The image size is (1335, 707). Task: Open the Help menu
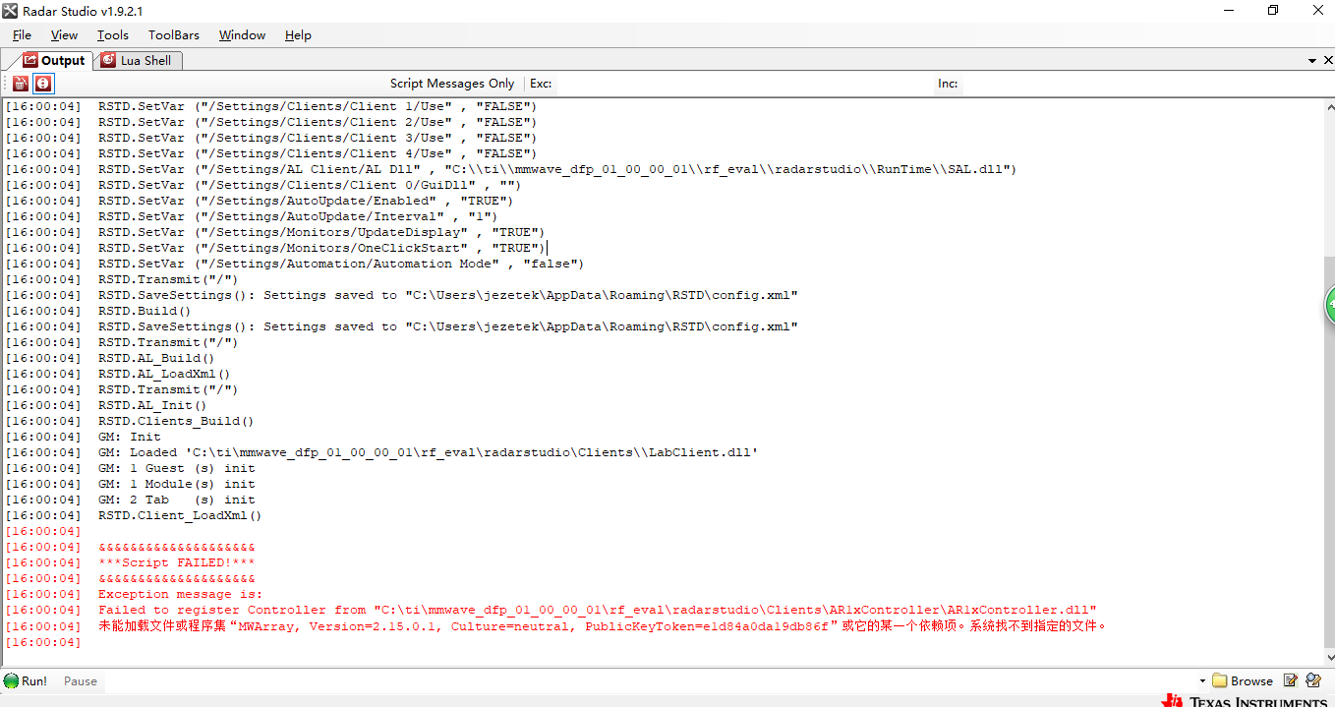click(x=298, y=34)
